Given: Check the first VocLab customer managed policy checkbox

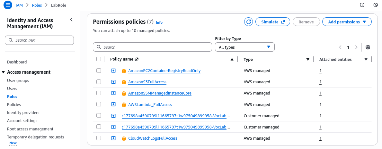Looking at the screenshot, I should click(x=99, y=115).
